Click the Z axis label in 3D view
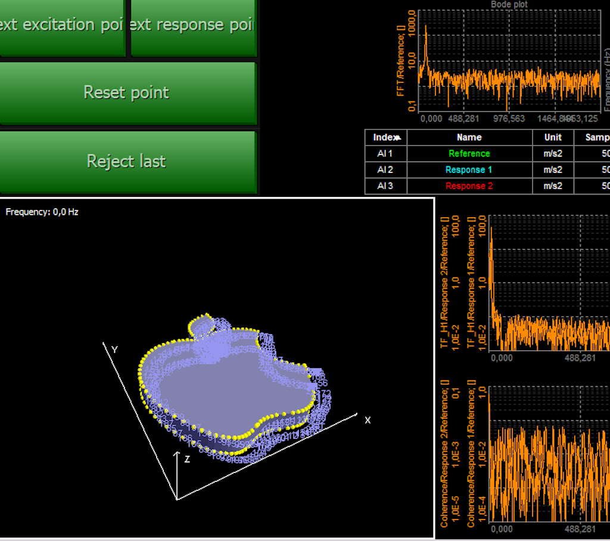610x541 pixels. click(x=187, y=460)
